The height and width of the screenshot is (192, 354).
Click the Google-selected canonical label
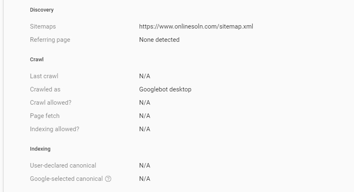(66, 179)
